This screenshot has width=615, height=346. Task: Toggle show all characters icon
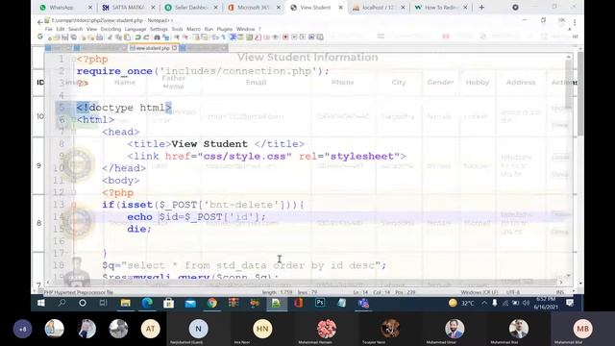click(x=224, y=37)
